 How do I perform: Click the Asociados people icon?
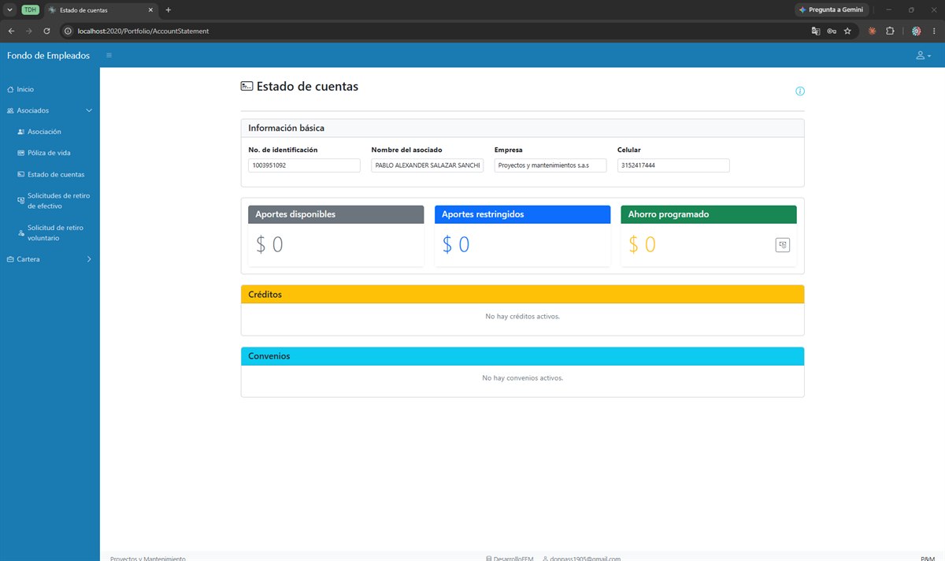click(x=10, y=111)
